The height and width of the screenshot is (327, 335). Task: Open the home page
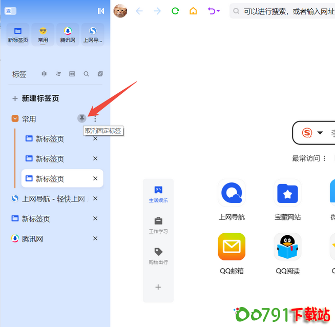tap(193, 11)
